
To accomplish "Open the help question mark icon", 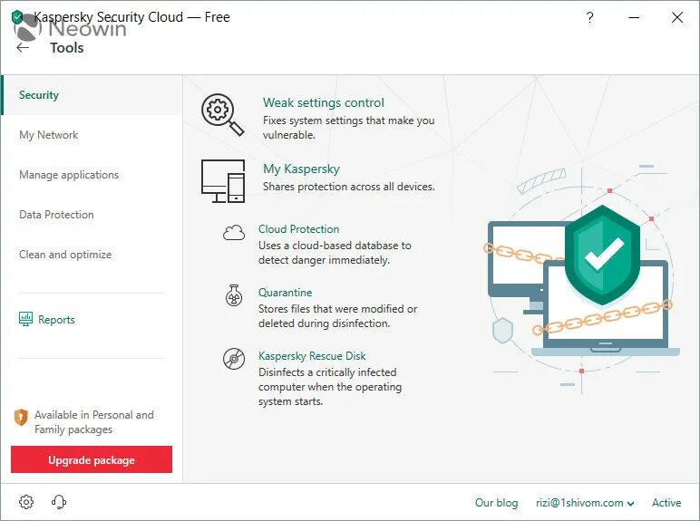I will point(589,17).
